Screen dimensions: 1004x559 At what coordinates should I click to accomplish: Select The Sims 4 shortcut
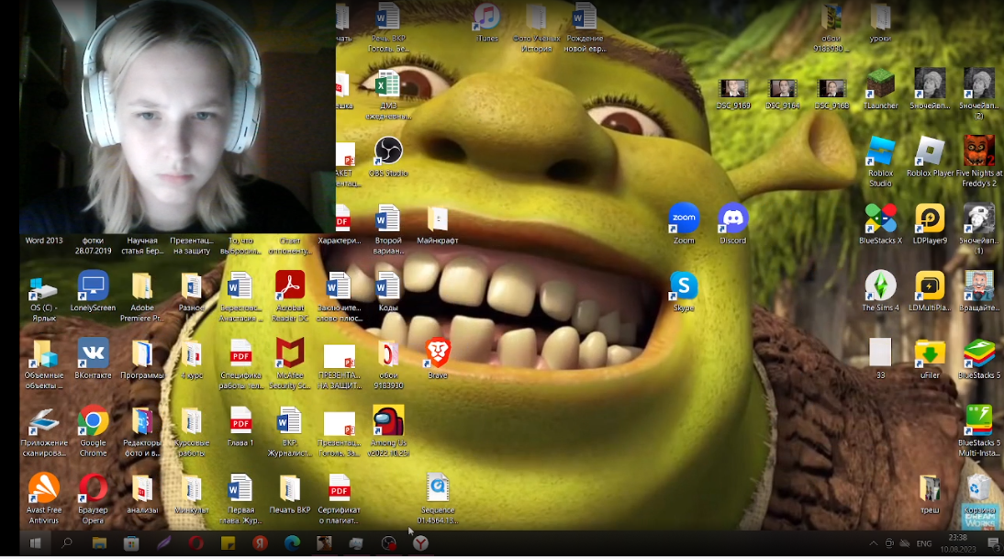(x=880, y=285)
